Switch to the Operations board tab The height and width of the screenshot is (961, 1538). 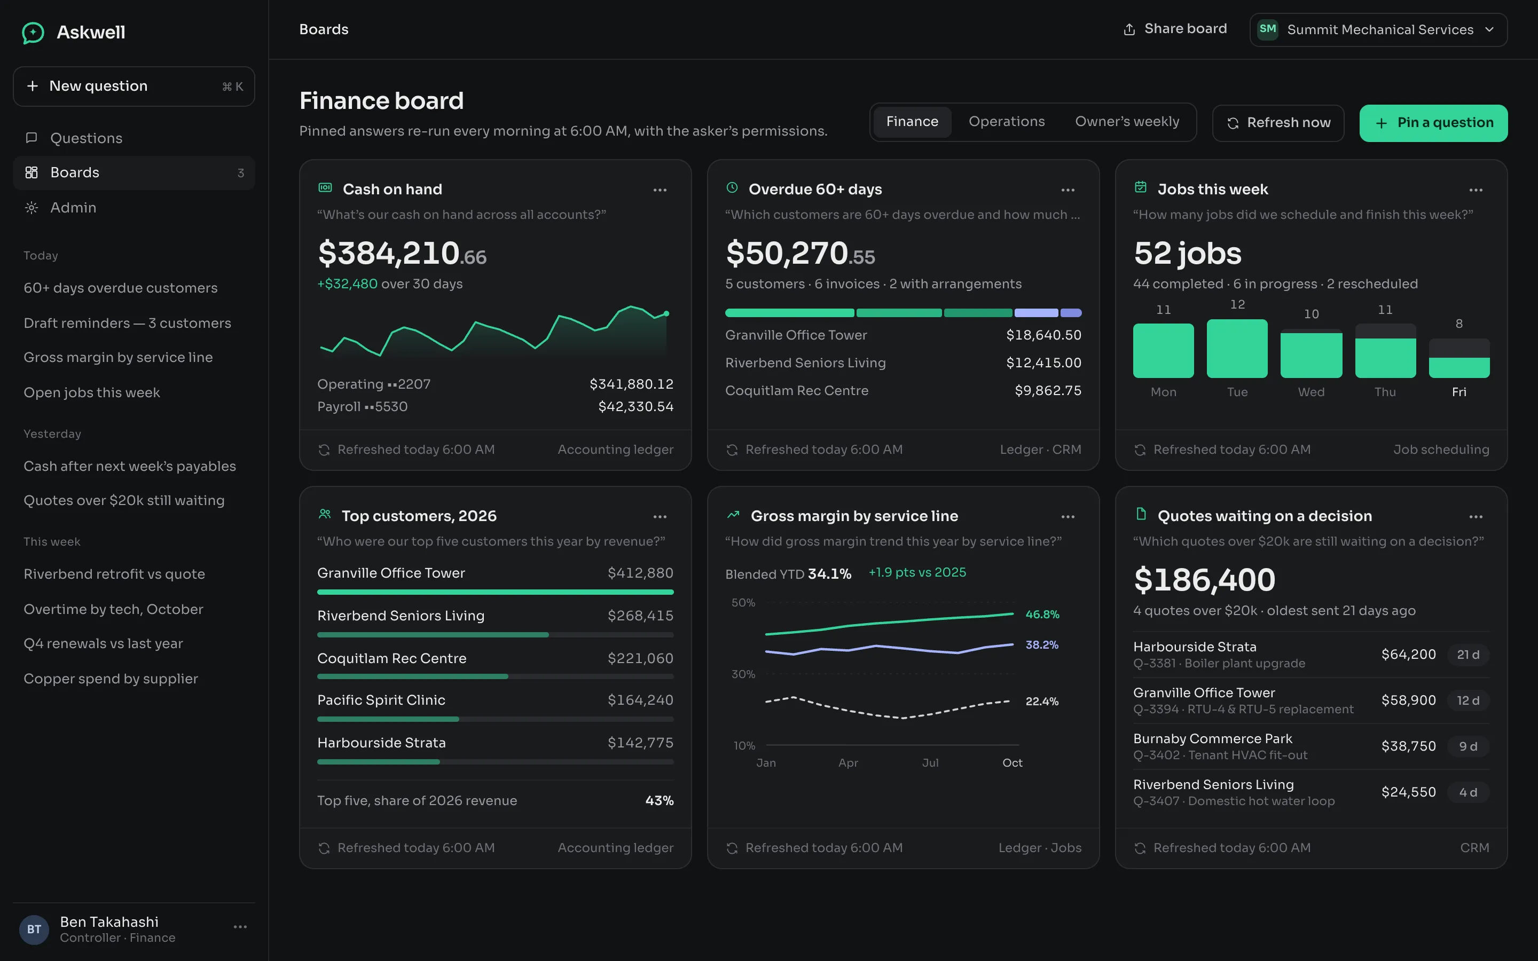pyautogui.click(x=1006, y=122)
